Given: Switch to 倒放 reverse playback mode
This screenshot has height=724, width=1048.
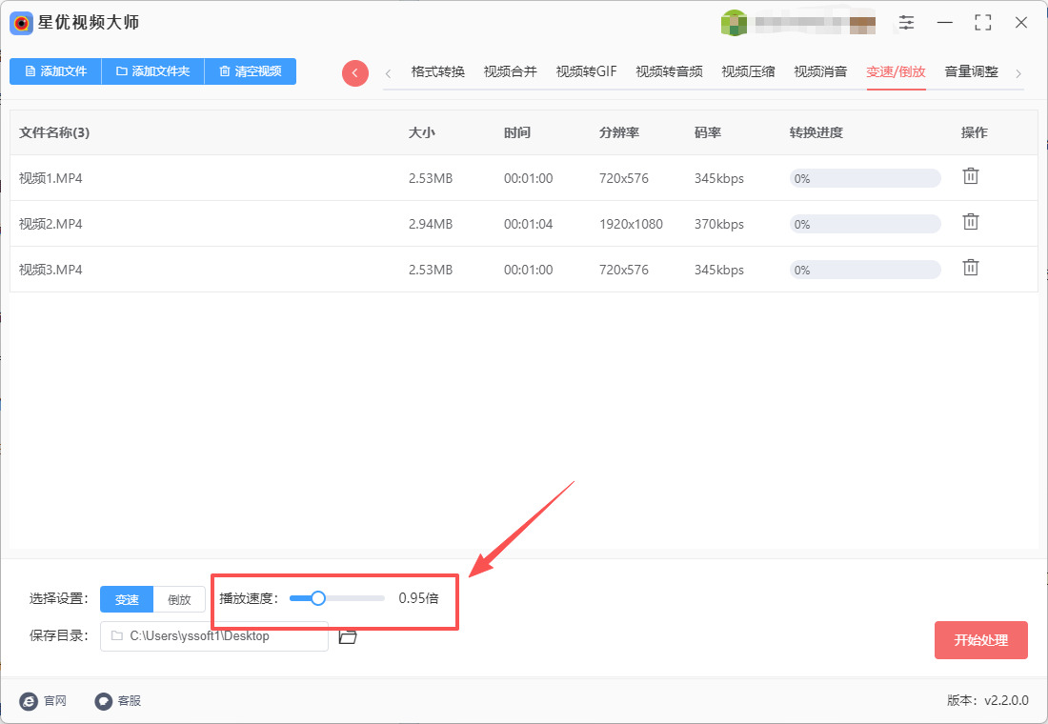Looking at the screenshot, I should tap(179, 599).
